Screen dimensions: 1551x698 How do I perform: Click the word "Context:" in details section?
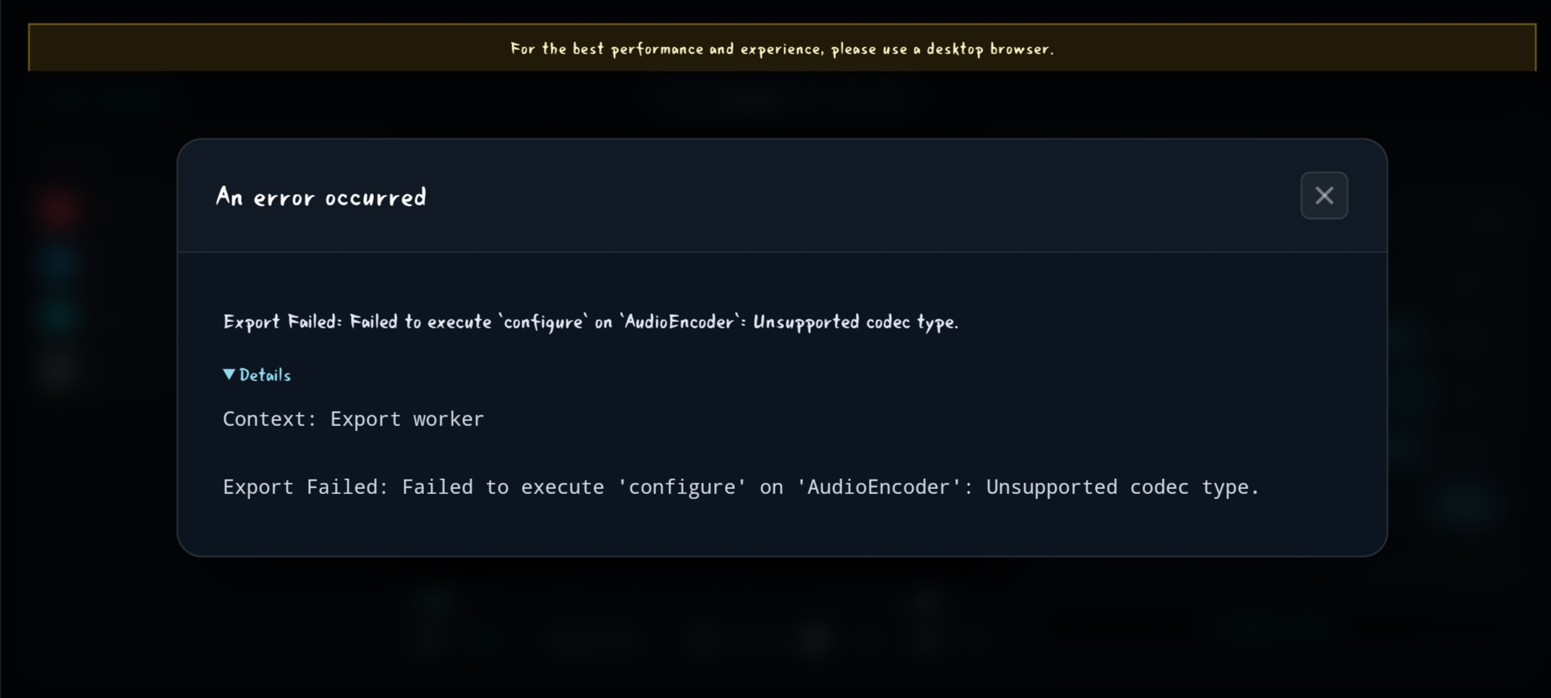click(x=270, y=419)
